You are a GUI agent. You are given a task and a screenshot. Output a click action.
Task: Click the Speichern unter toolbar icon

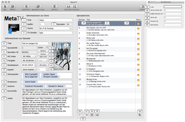click(x=38, y=6)
